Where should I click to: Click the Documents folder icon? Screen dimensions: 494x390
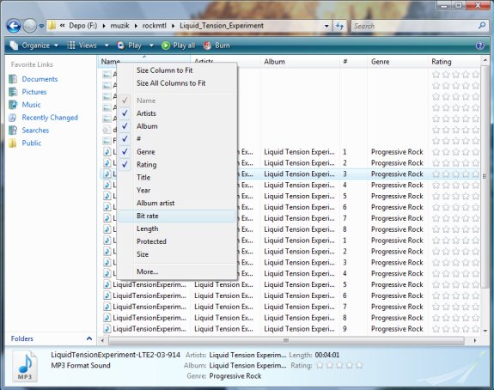click(13, 79)
